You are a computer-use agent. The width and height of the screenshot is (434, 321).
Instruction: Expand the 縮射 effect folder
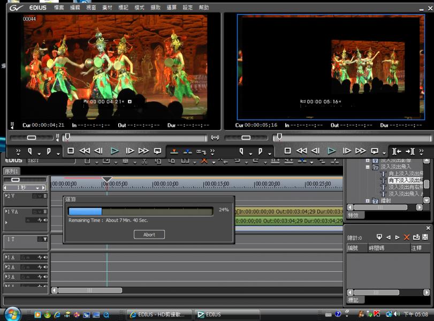click(368, 201)
